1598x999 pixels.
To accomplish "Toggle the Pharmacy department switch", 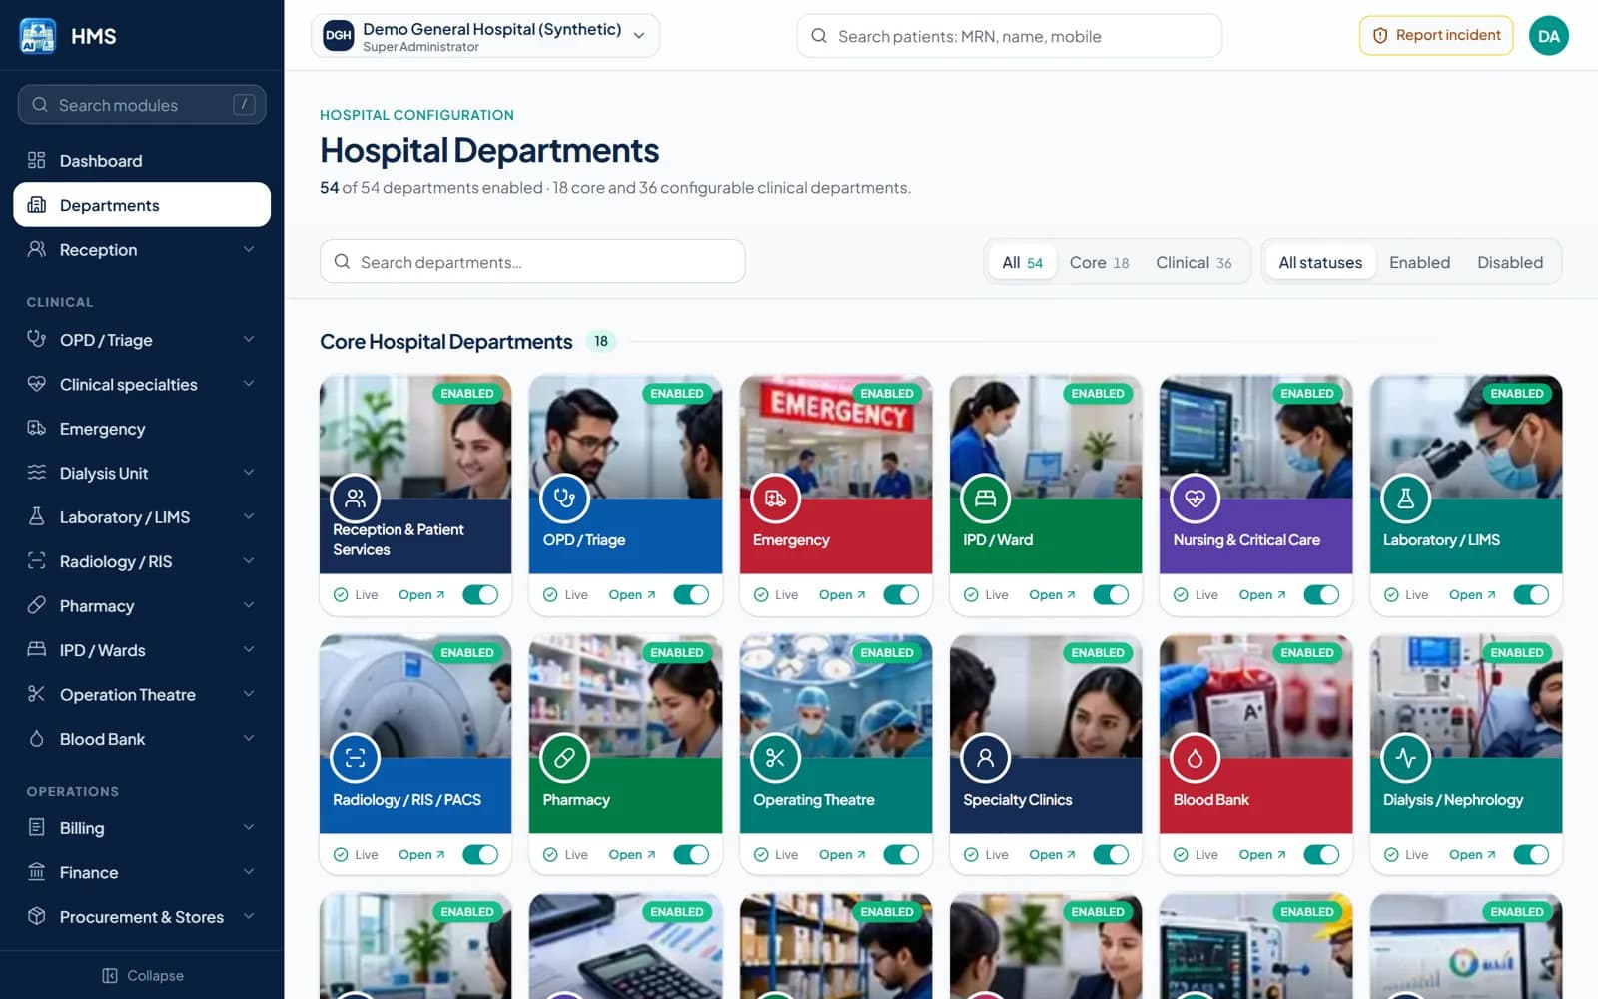I will 691,855.
